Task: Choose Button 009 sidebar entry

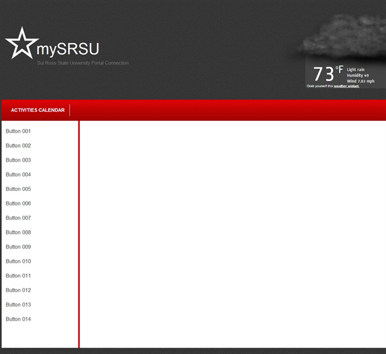Action: 19,247
